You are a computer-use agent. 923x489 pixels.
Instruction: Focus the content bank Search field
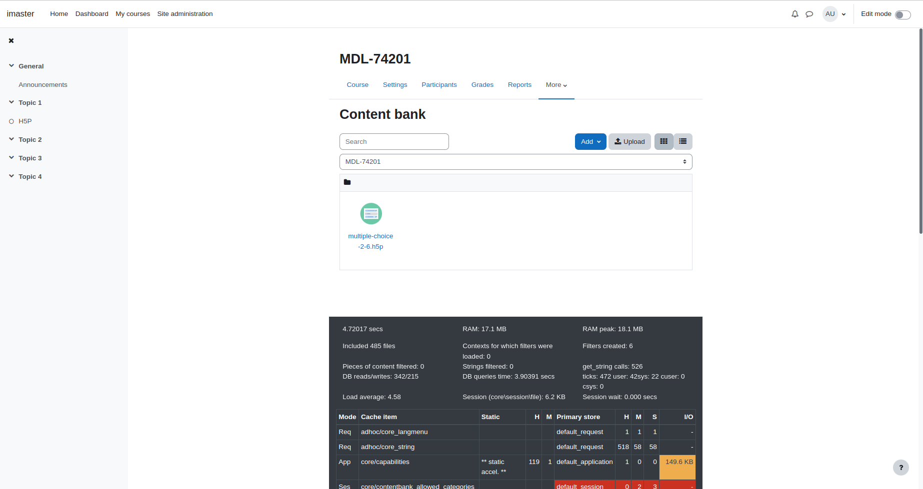394,142
